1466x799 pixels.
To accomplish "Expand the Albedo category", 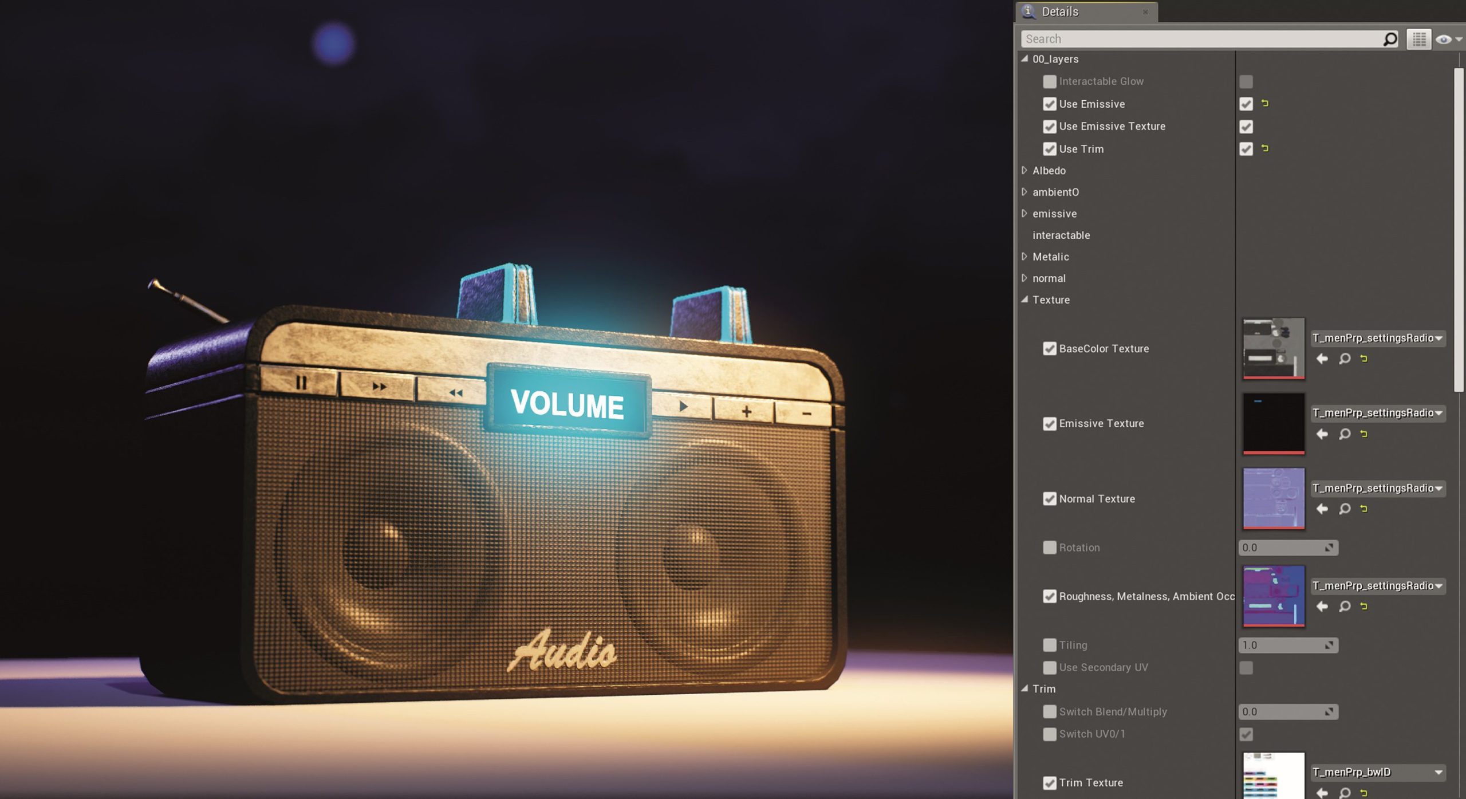I will (x=1024, y=171).
